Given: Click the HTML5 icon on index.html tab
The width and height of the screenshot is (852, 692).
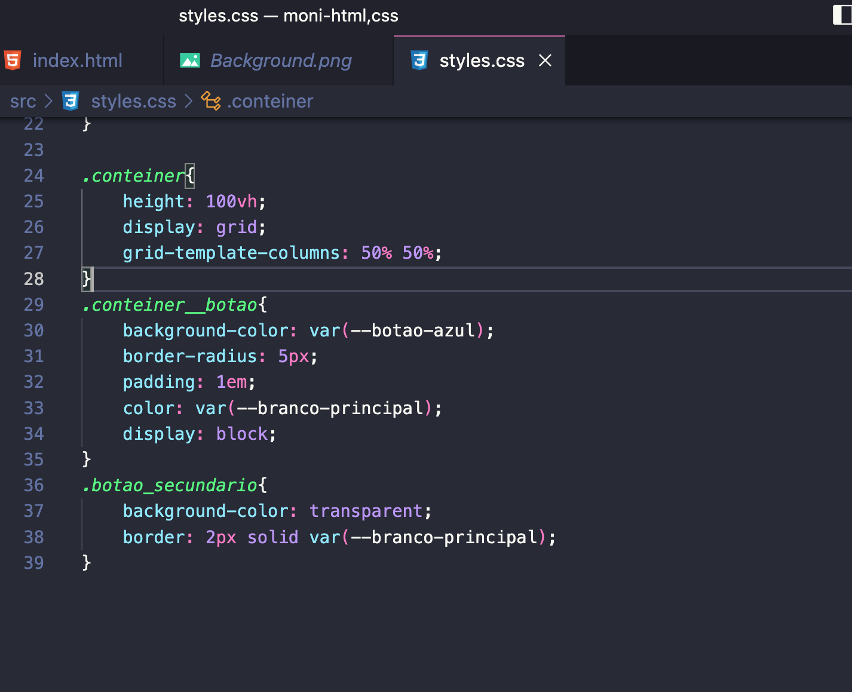Looking at the screenshot, I should 13,60.
